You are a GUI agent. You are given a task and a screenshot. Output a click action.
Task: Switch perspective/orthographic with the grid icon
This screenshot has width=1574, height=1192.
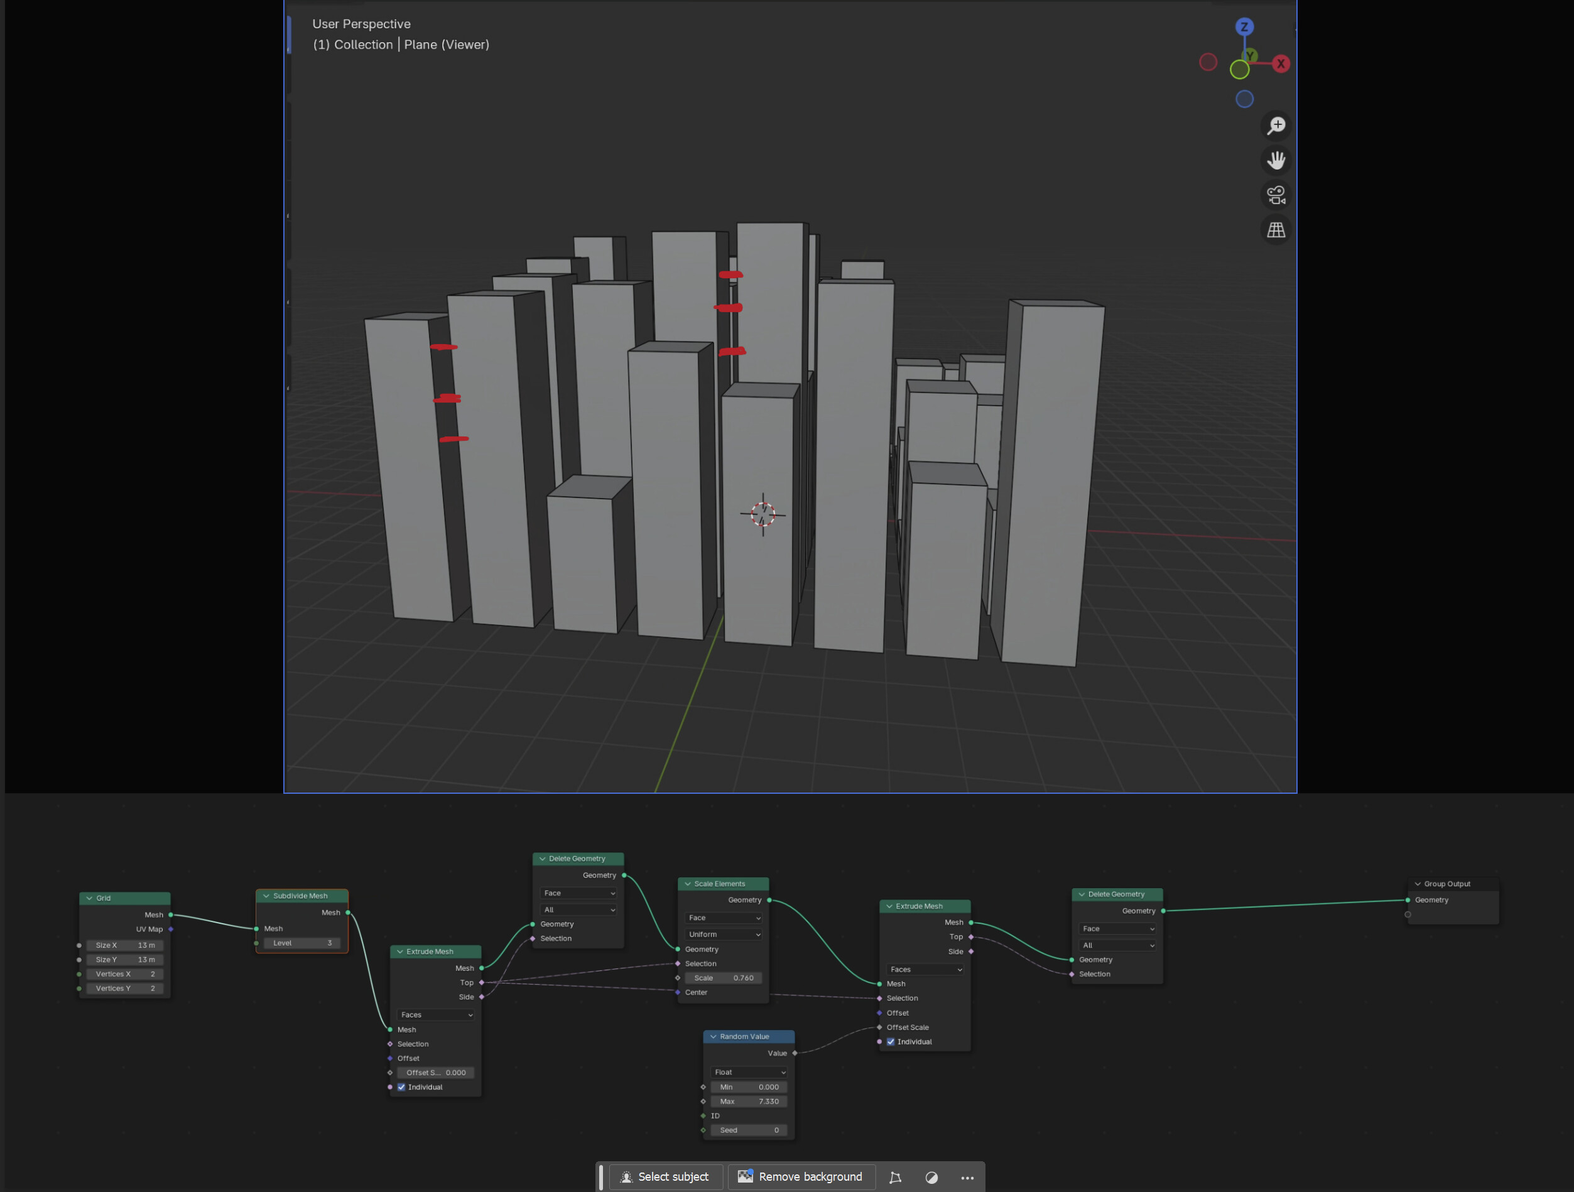(x=1276, y=230)
